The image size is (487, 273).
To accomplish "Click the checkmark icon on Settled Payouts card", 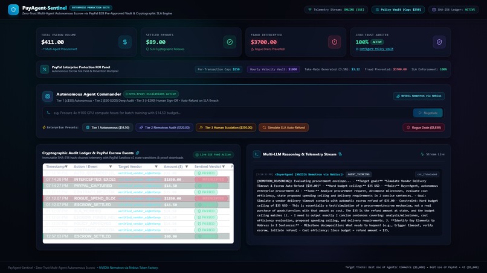I will click(230, 42).
